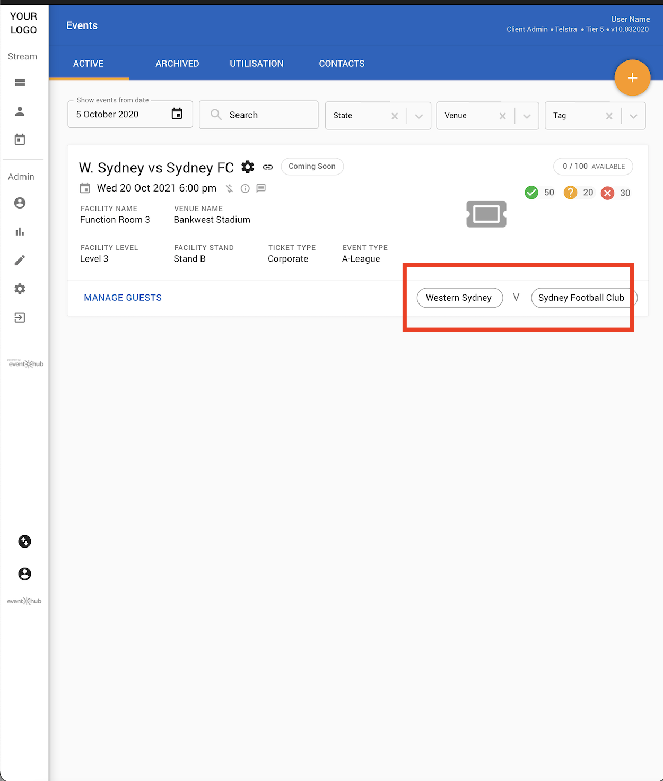This screenshot has width=663, height=781.
Task: Click the Coming Soon status chip
Action: pyautogui.click(x=312, y=166)
